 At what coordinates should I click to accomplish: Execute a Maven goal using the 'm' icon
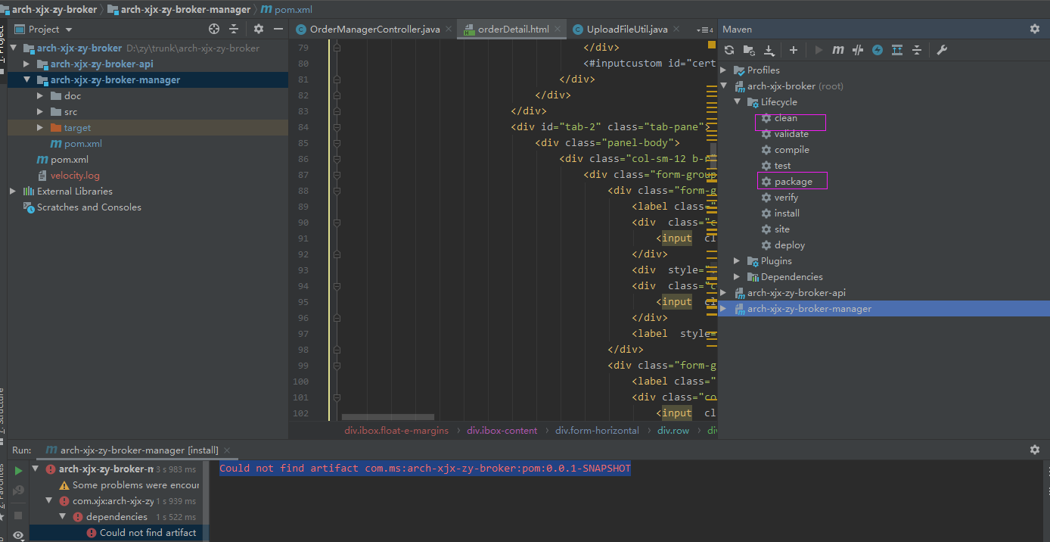(x=837, y=50)
